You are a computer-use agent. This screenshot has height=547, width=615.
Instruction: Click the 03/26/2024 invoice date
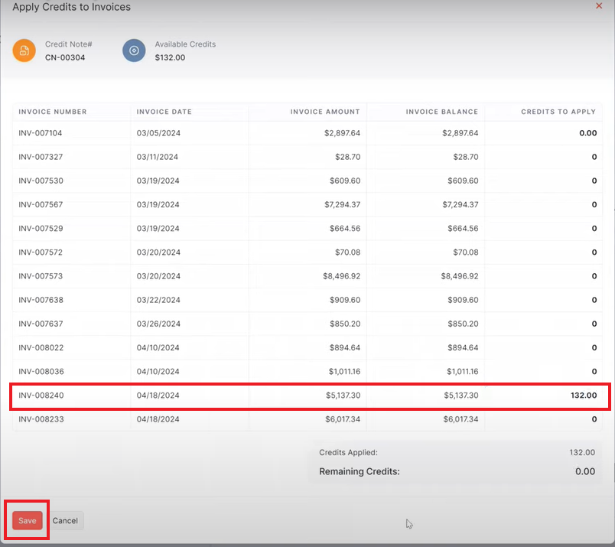(158, 324)
